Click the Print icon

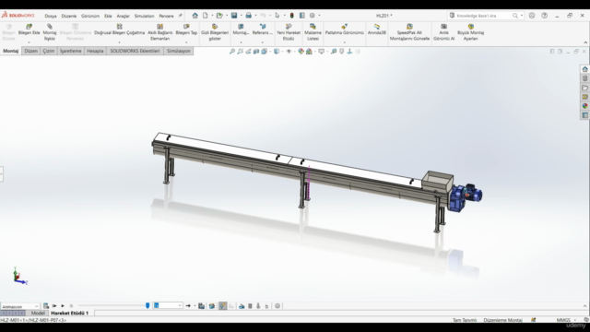[x=248, y=16]
